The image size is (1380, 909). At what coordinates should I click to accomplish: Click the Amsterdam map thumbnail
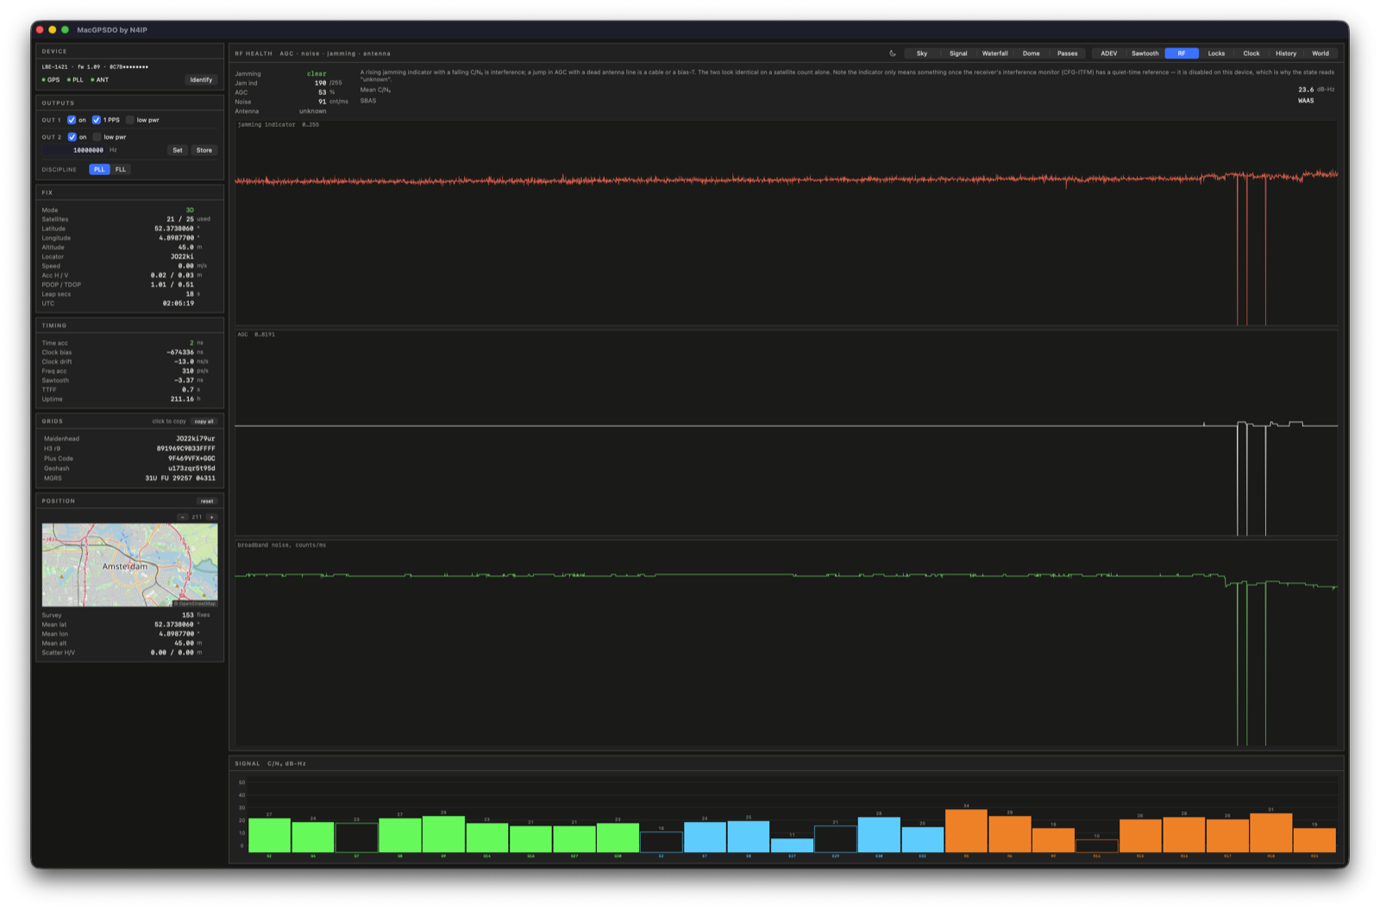[x=129, y=565]
